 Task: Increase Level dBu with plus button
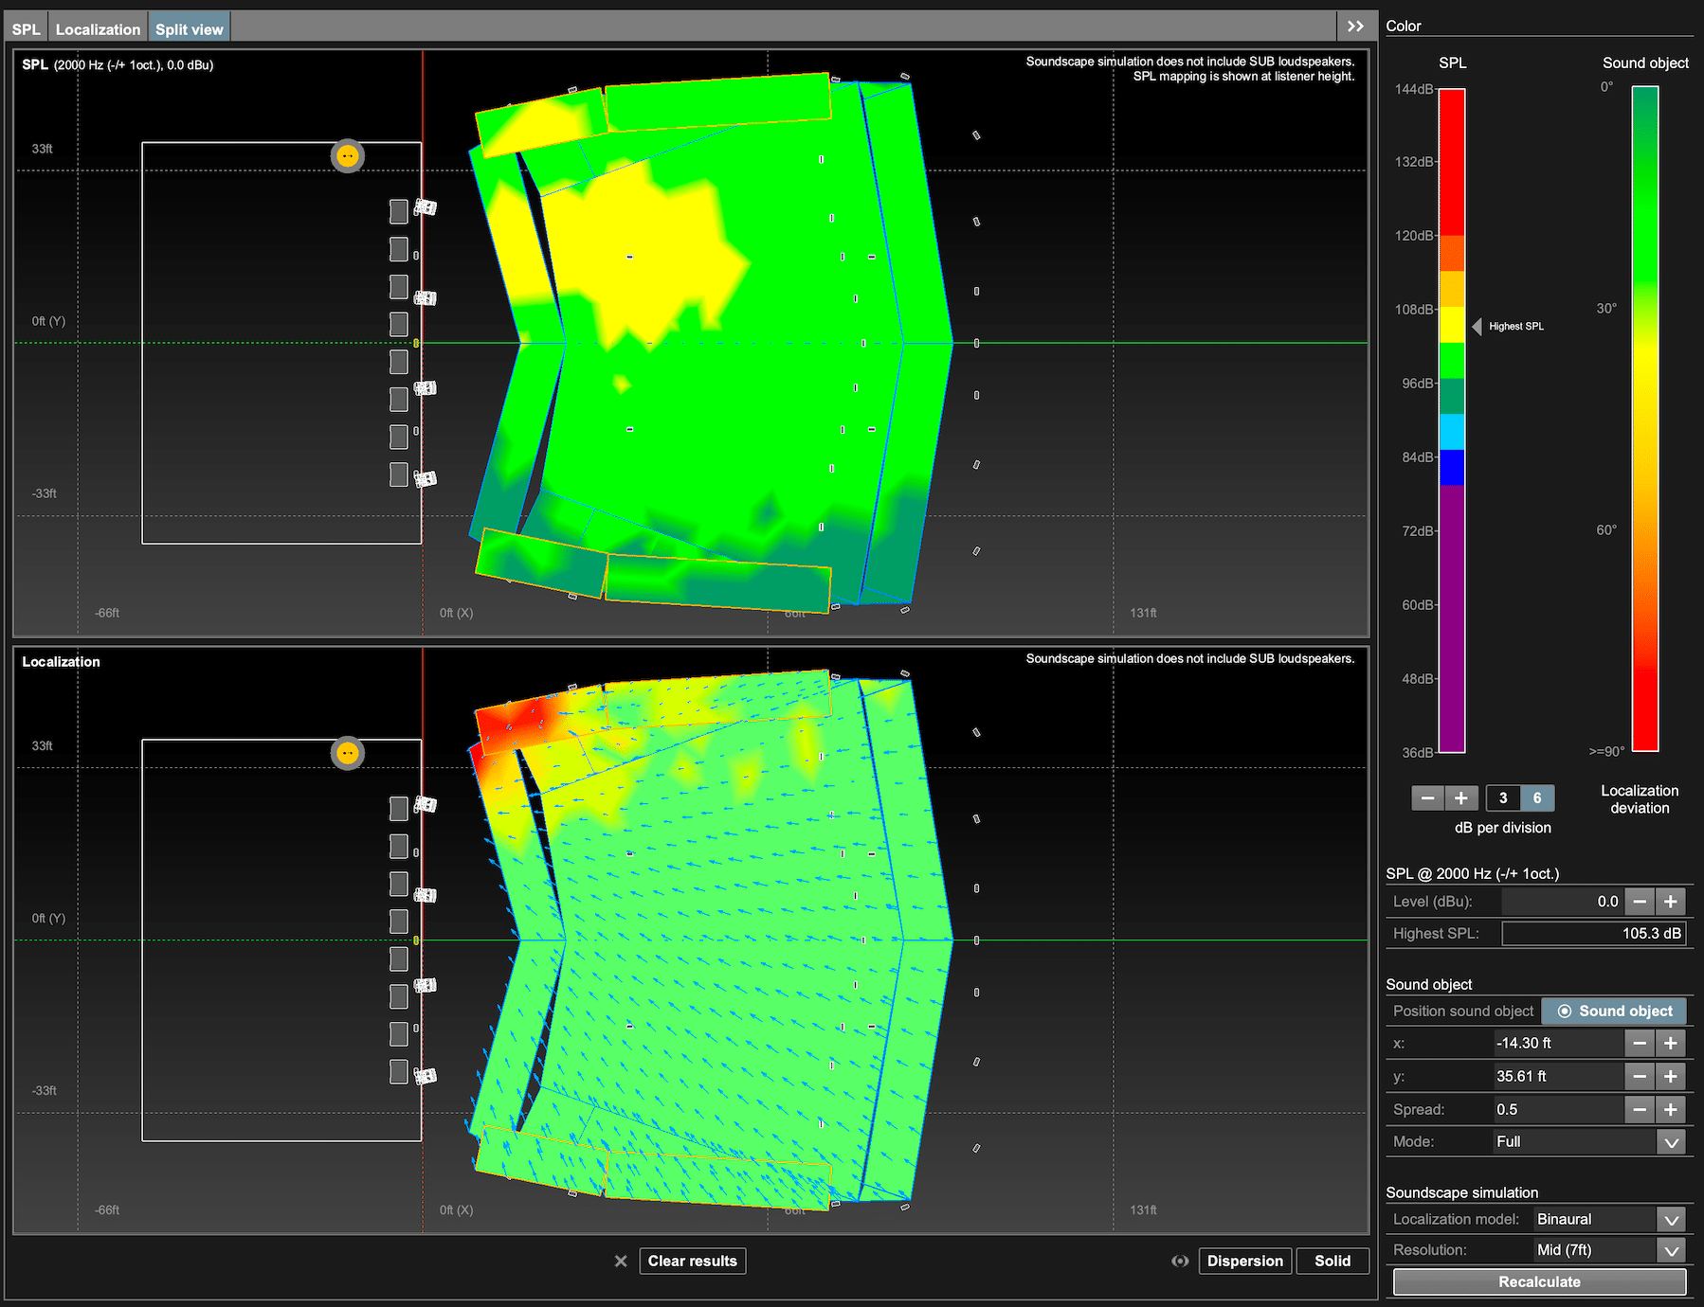coord(1671,902)
